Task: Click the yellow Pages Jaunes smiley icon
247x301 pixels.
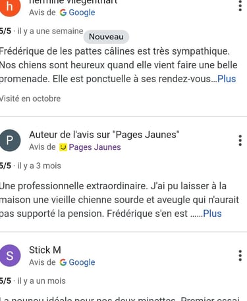Action: [63, 147]
